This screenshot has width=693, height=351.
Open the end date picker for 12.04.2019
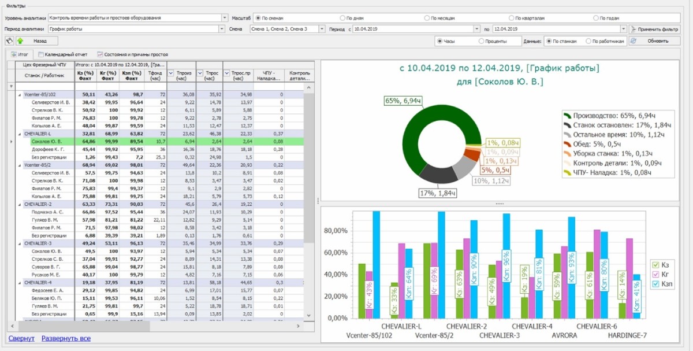tap(624, 28)
